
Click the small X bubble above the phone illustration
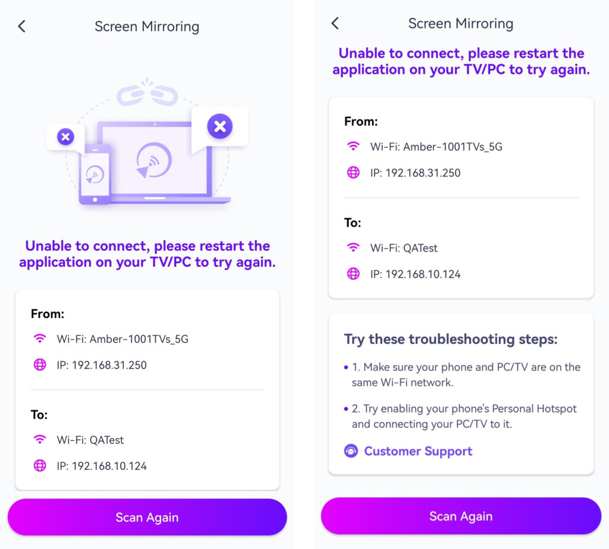[x=65, y=137]
